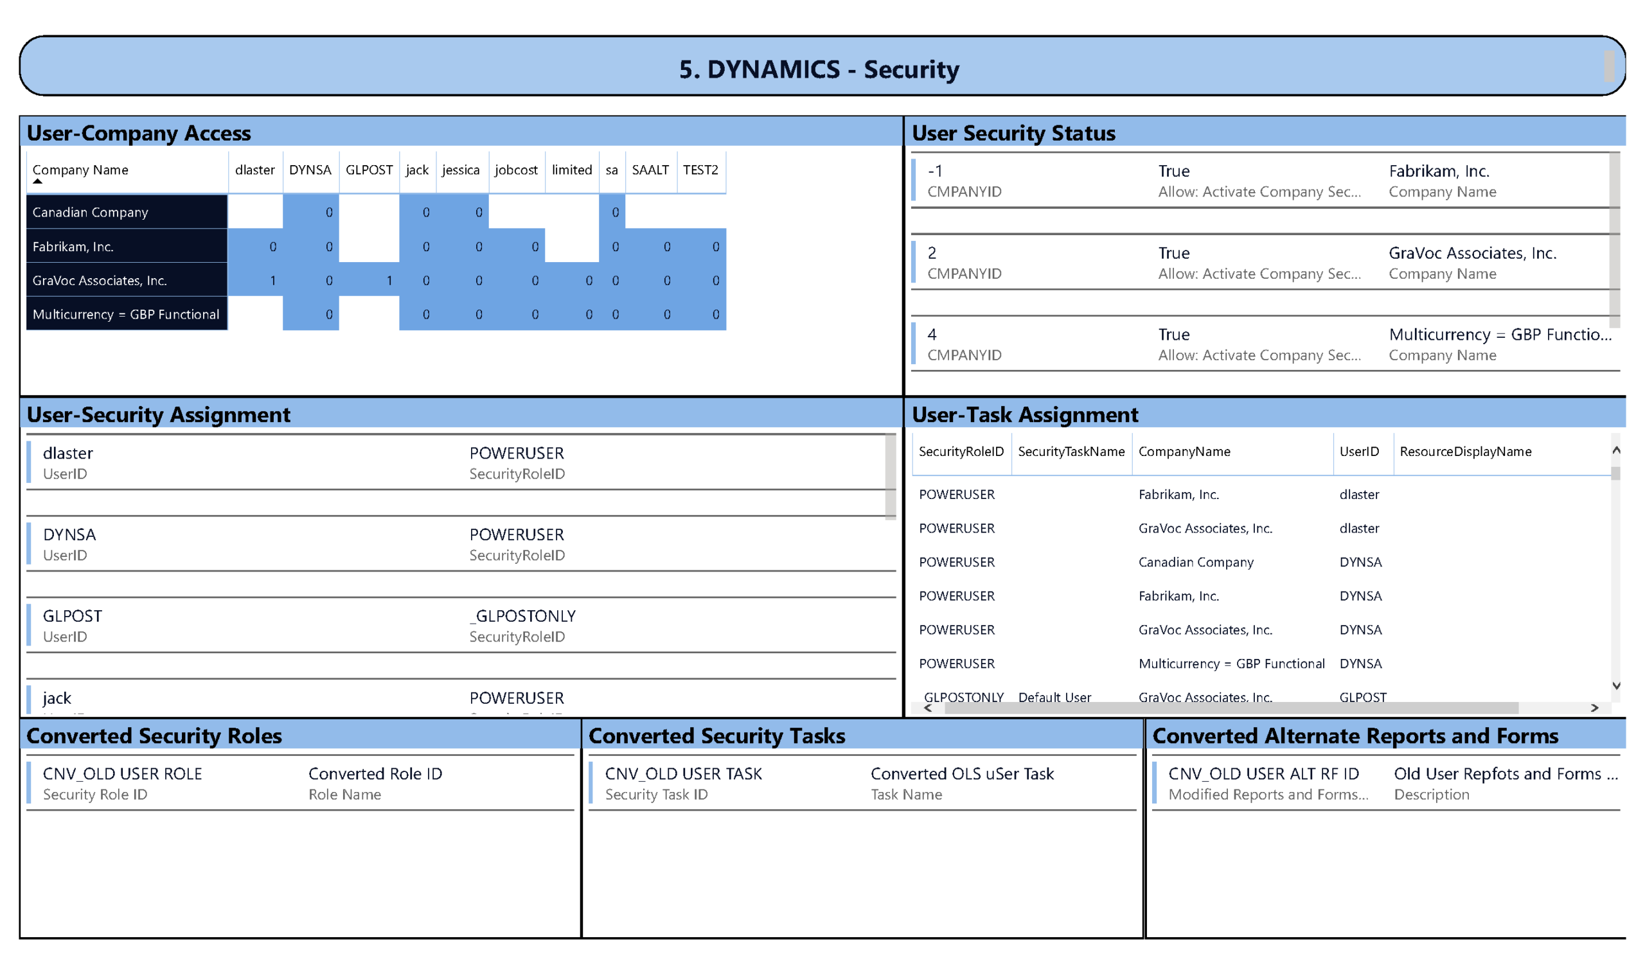Select the jessica column header in matrix
1645x975 pixels.
tap(461, 170)
